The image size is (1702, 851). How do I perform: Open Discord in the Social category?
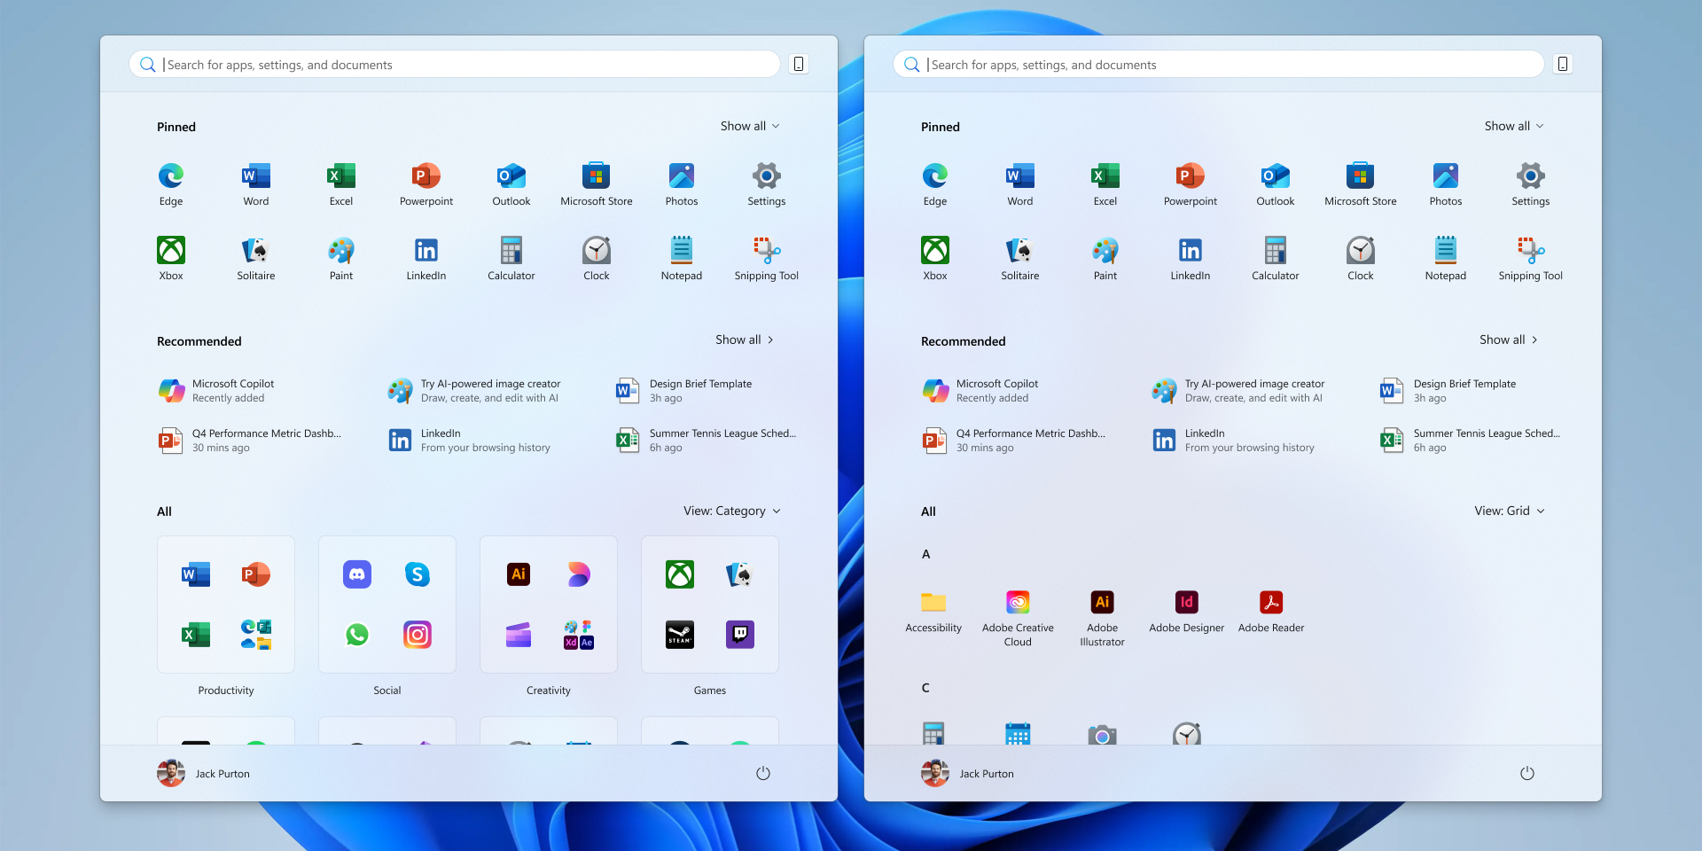tap(357, 574)
